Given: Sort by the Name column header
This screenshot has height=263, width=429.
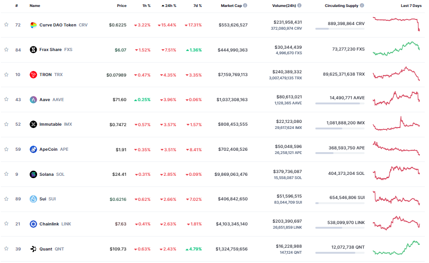Looking at the screenshot, I should tap(35, 6).
